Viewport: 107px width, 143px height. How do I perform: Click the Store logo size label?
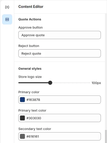pos(30,77)
